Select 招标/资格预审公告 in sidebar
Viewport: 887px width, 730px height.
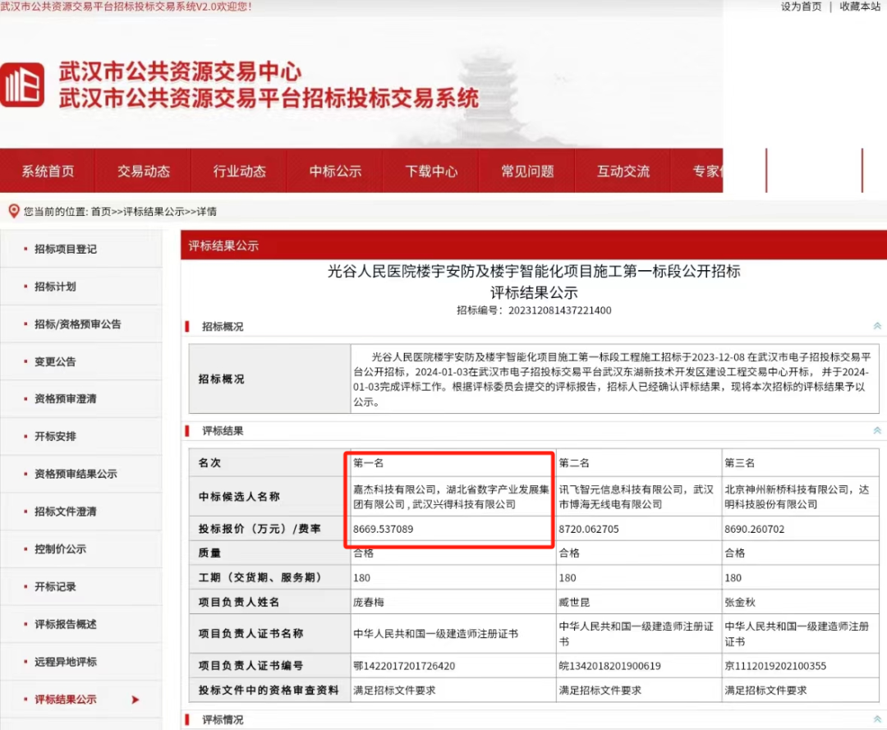pos(77,324)
